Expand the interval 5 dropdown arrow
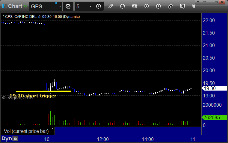Image resolution: width=228 pixels, height=143 pixels. (90, 6)
